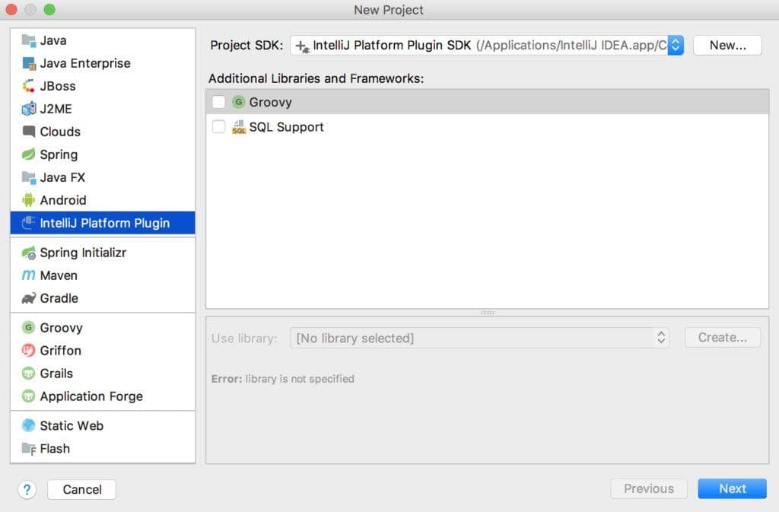Click the Cancel button
This screenshot has height=512, width=779.
(x=81, y=489)
